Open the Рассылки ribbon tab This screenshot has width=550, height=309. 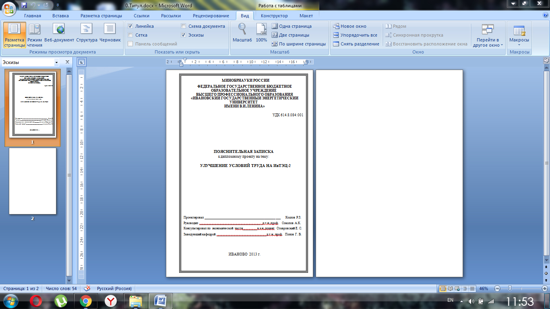tap(171, 16)
